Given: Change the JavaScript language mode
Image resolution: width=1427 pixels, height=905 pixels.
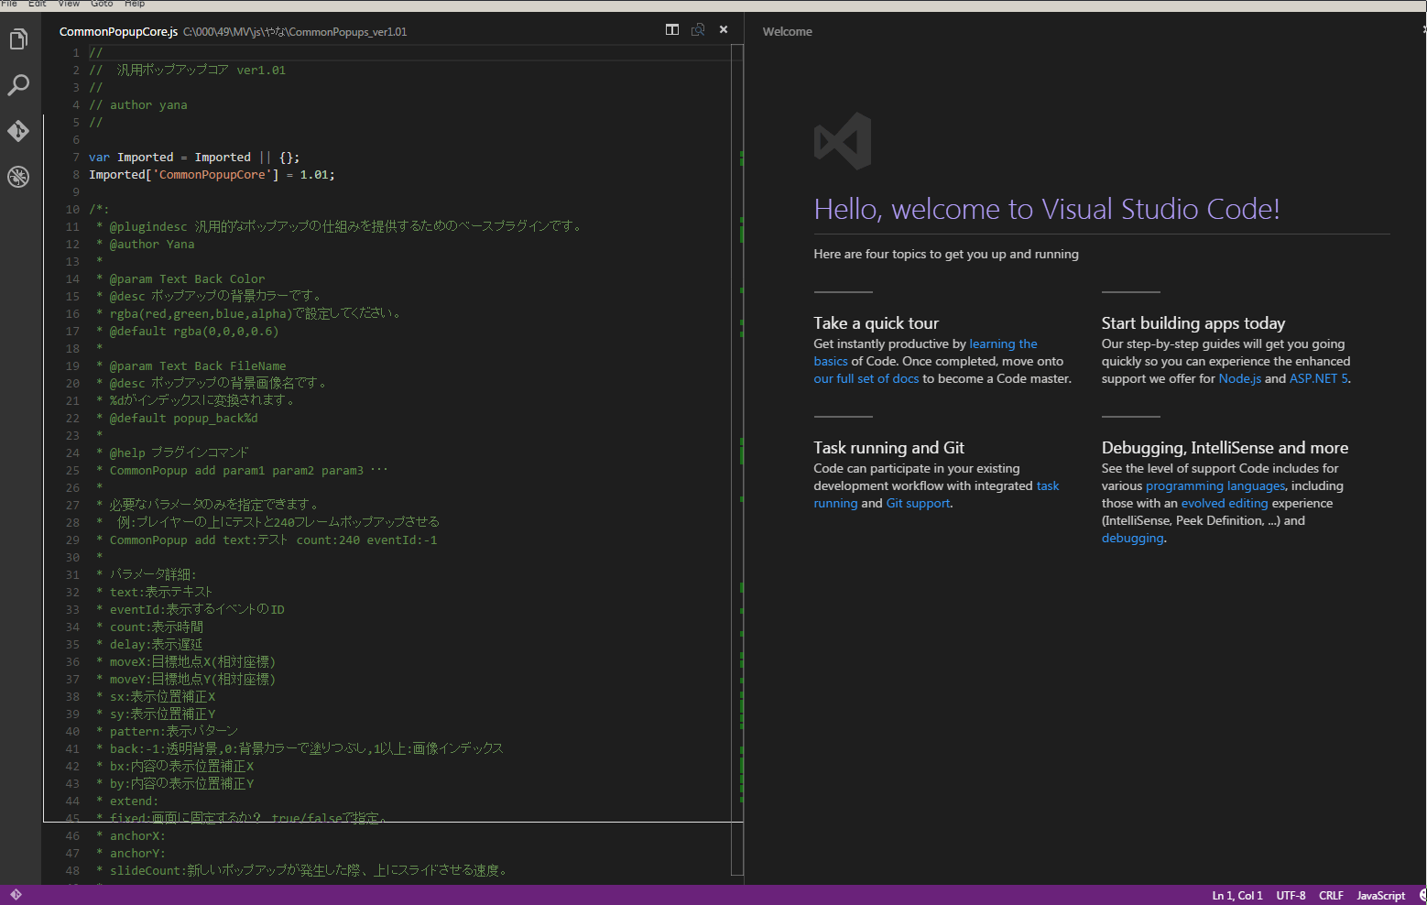Looking at the screenshot, I should coord(1380,896).
